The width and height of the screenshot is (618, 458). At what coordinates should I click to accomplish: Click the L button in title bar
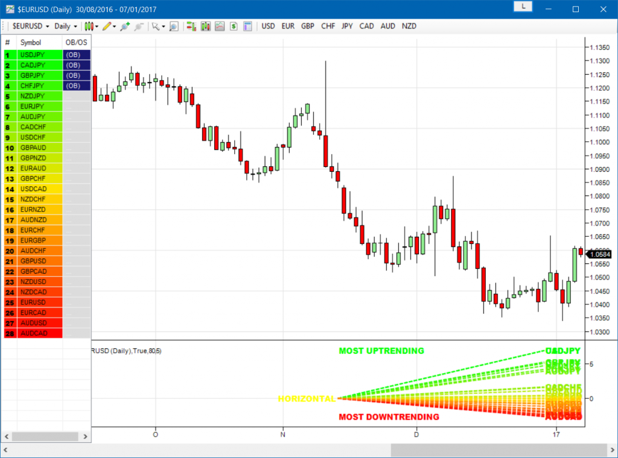point(523,8)
